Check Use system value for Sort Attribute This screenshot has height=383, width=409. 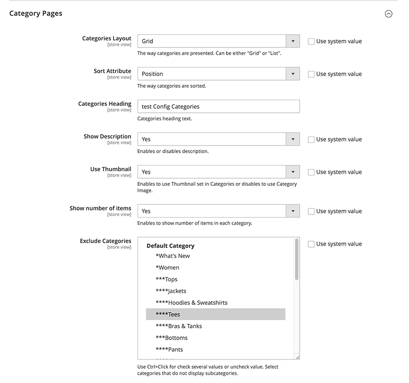311,74
